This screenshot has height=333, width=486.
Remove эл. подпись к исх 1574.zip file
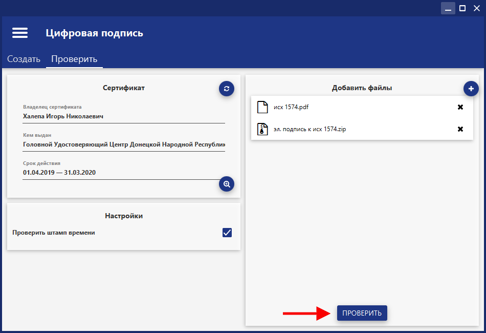(x=460, y=129)
